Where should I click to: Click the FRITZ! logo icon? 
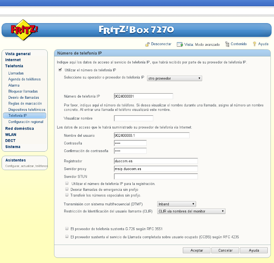point(24,30)
